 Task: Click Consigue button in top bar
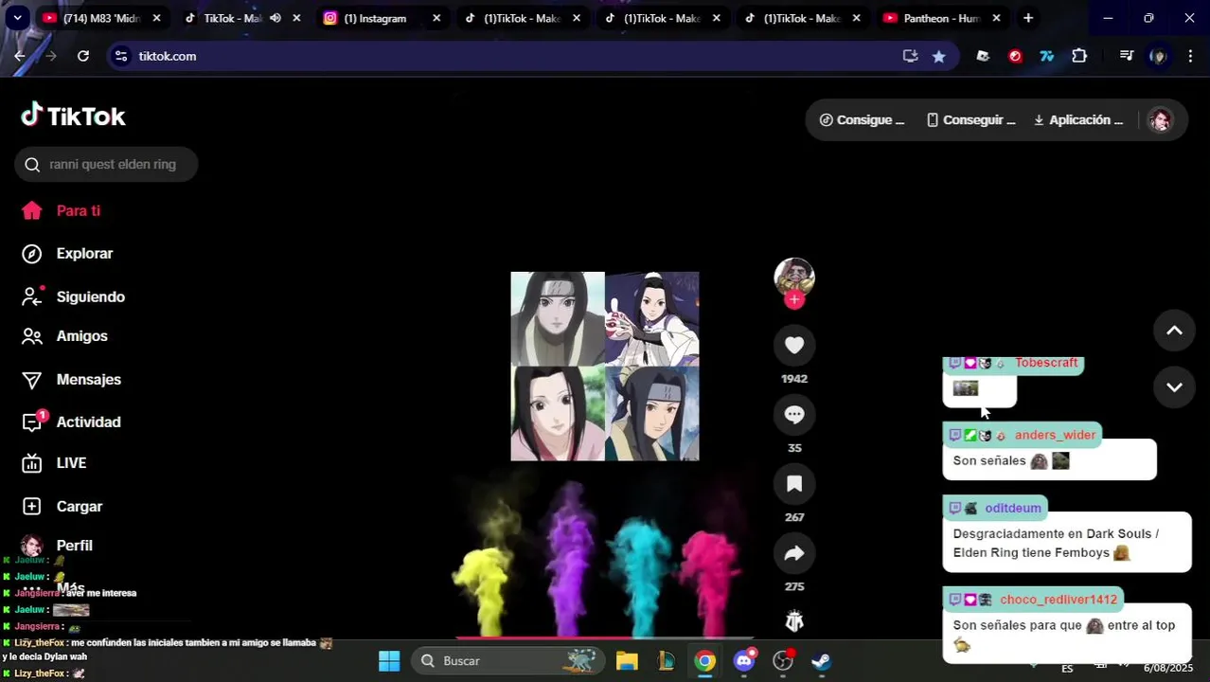tap(862, 119)
